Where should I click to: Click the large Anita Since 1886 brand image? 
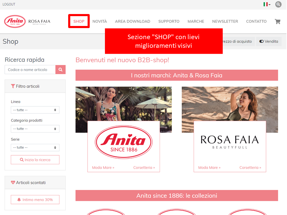click(x=123, y=142)
